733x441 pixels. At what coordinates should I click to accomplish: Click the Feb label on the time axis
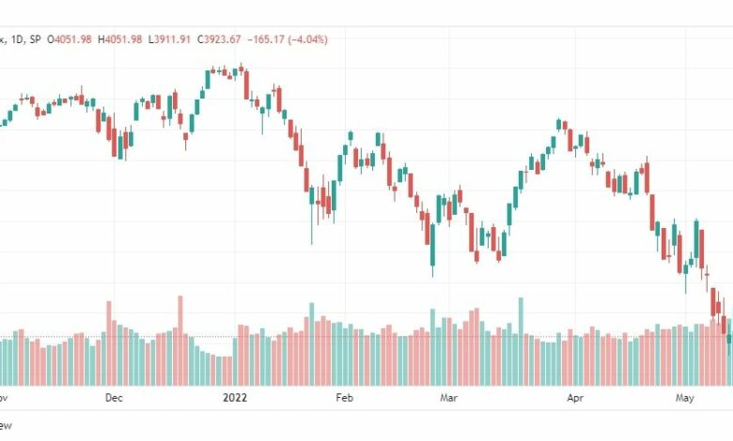[x=345, y=398]
